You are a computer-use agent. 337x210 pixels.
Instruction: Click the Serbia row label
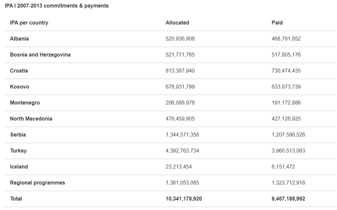coord(18,135)
